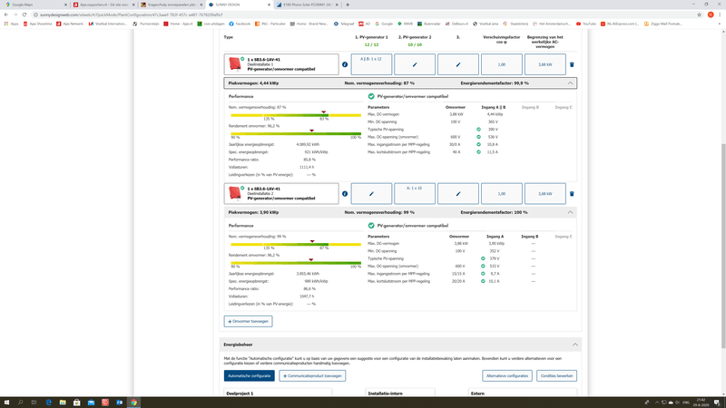Screen dimensions: 726x408
Task: Collapse the Piekvermogen 3,90 kWp details panel
Action: click(x=570, y=212)
